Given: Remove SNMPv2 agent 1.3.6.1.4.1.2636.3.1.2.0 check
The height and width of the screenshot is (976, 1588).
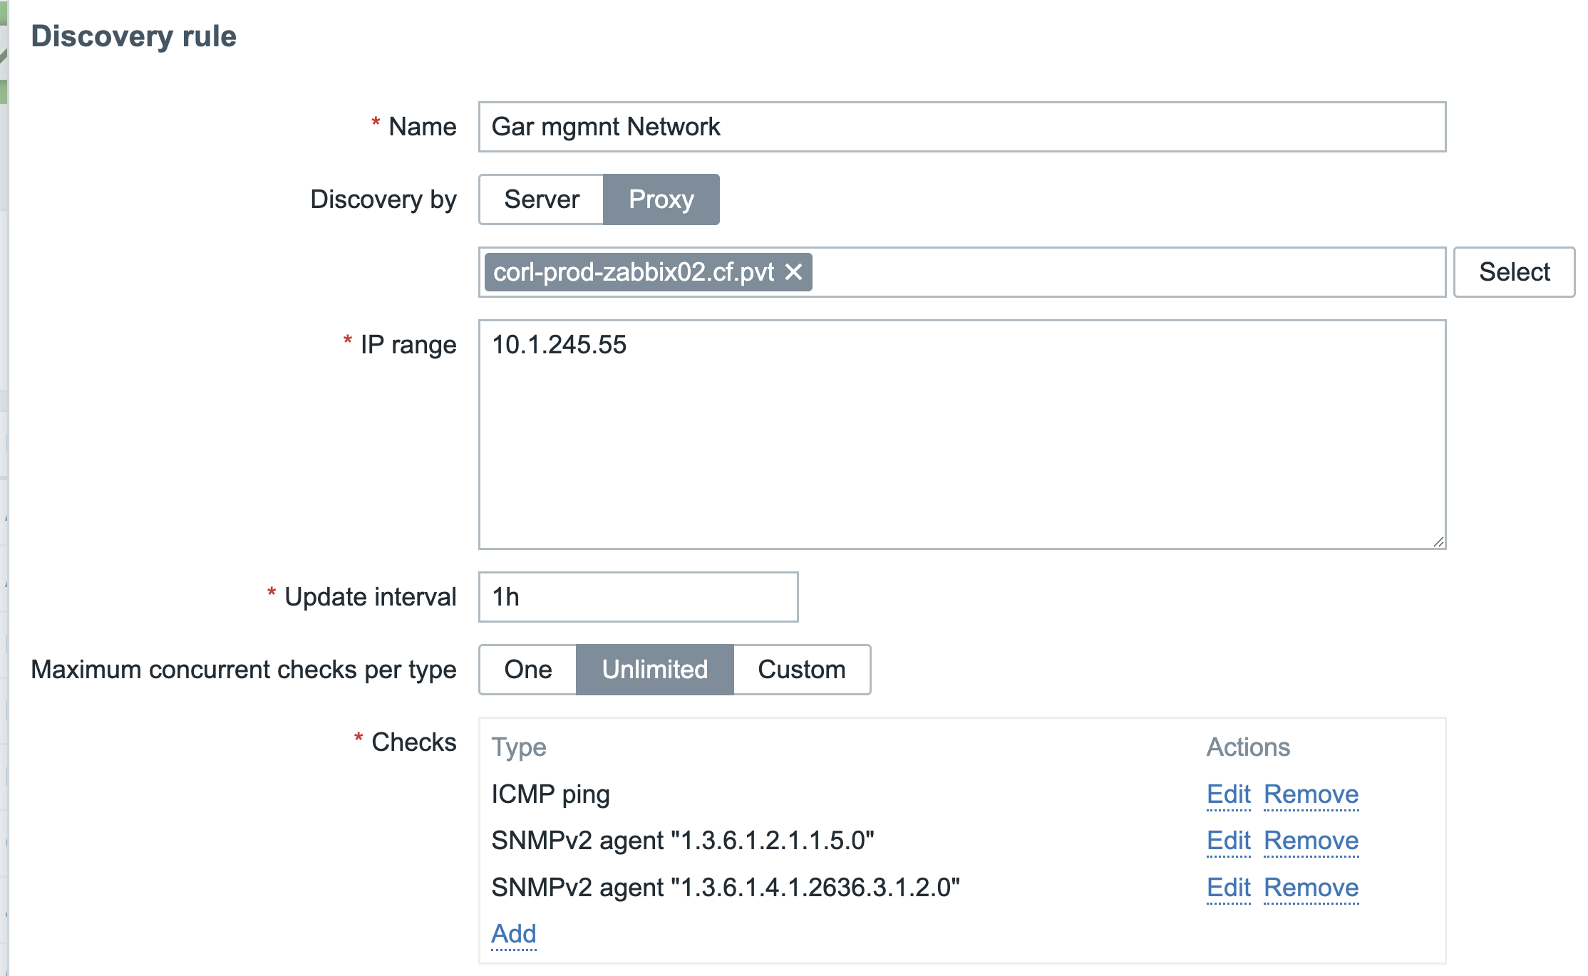Looking at the screenshot, I should coord(1311,888).
